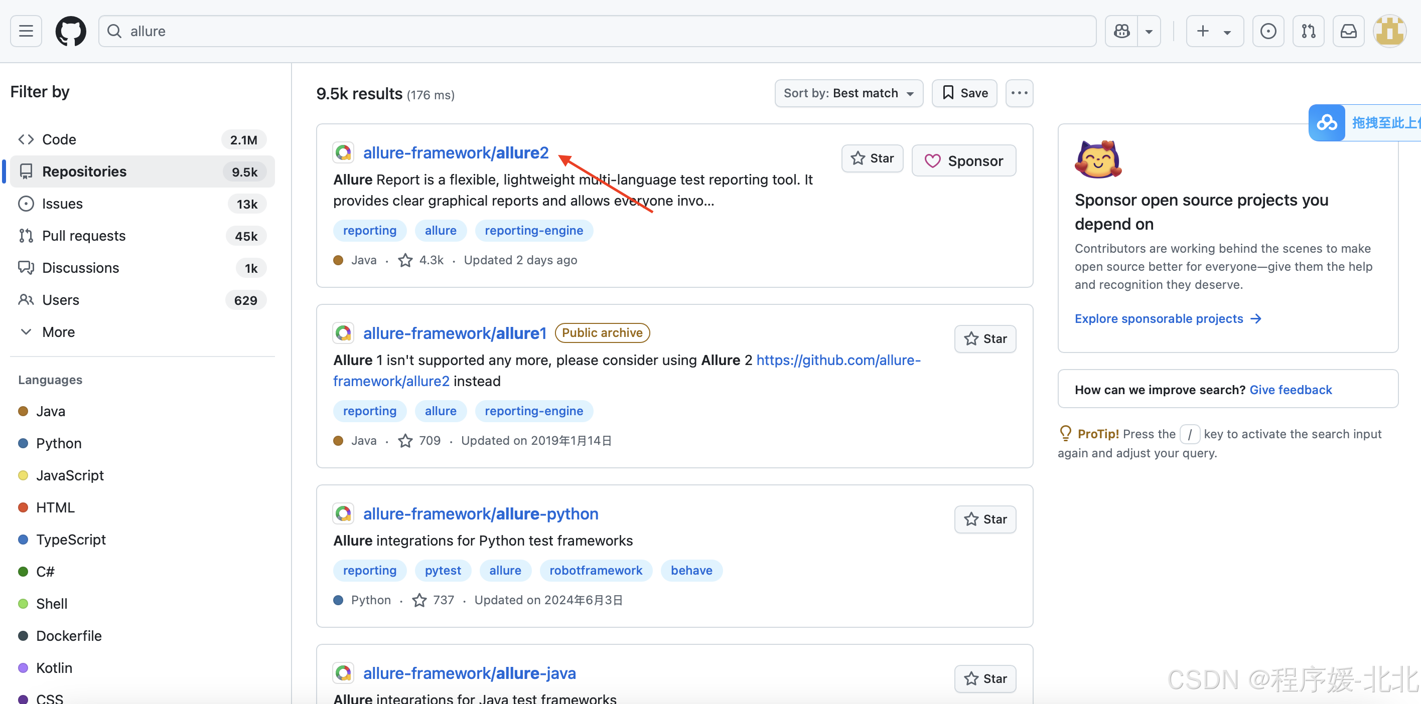This screenshot has width=1421, height=704.
Task: Open the user avatar profile menu
Action: (1389, 31)
